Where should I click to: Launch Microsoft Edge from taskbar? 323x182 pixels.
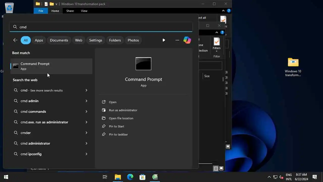[x=130, y=177]
